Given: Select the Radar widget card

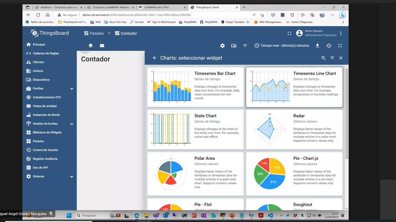Looking at the screenshot, I should coord(294,130).
